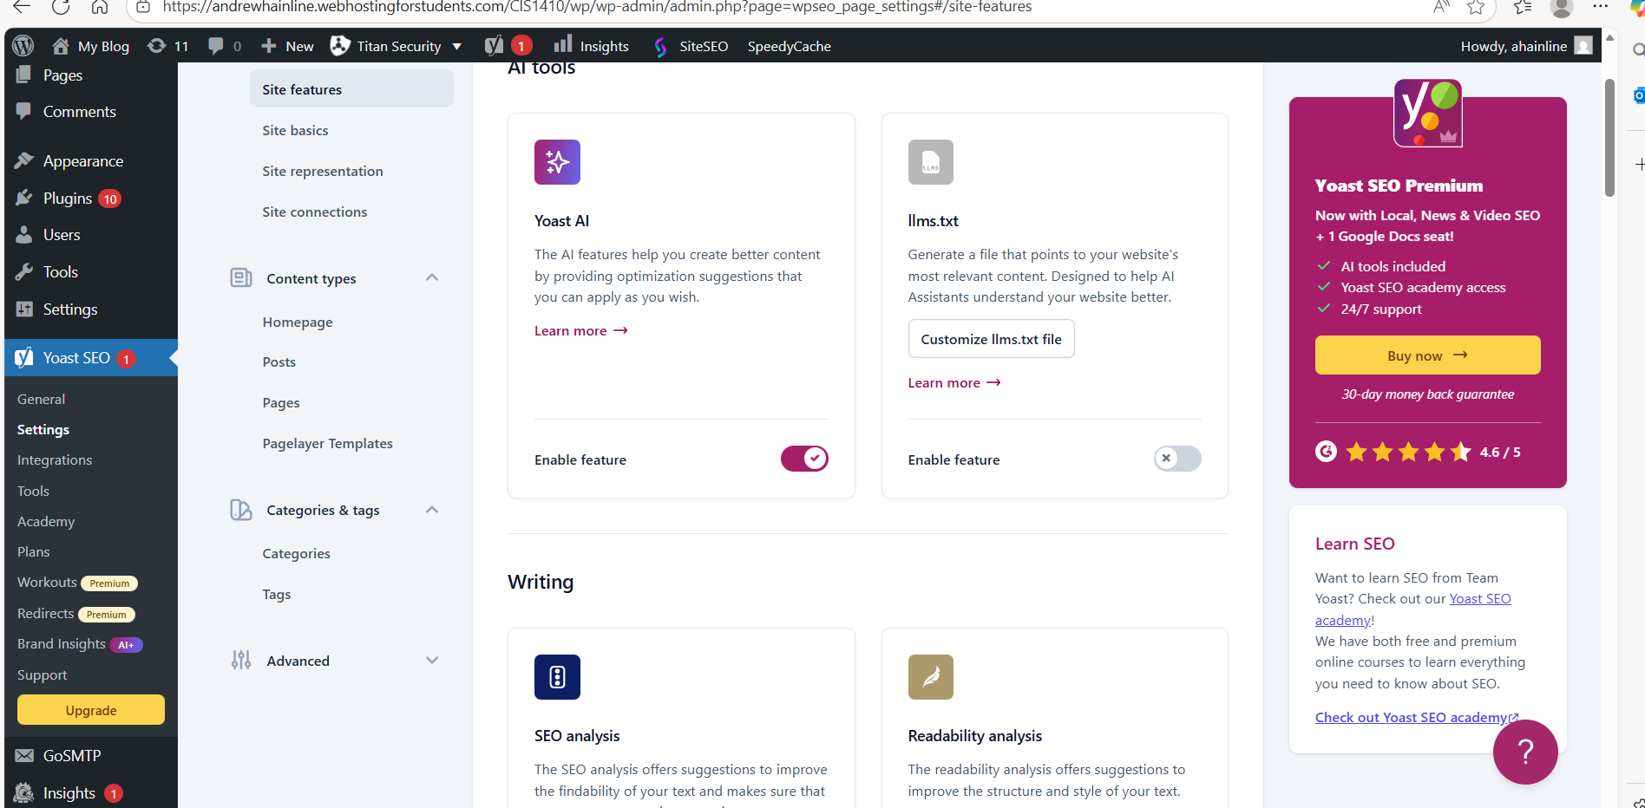This screenshot has height=808, width=1645.
Task: Open SpeedyCache from the toolbar
Action: click(788, 45)
